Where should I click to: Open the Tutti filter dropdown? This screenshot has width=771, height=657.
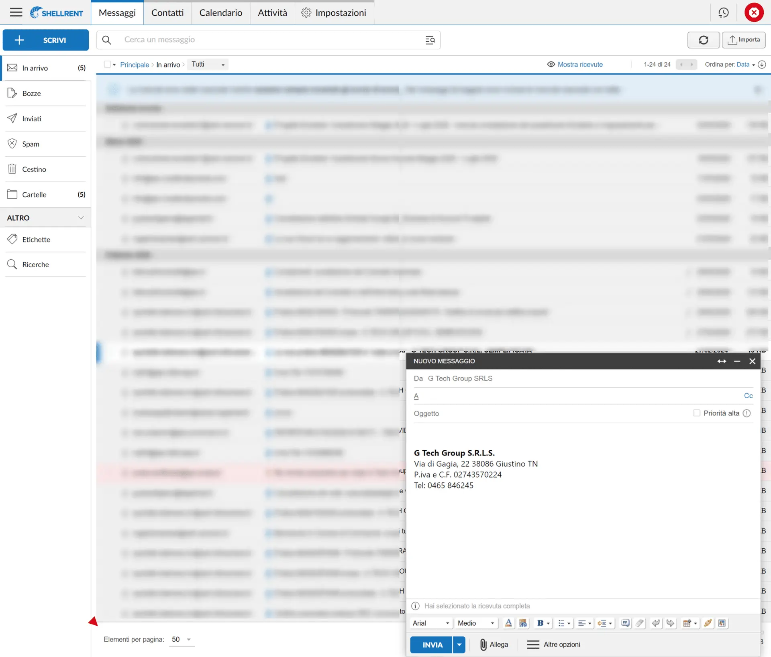[208, 65]
